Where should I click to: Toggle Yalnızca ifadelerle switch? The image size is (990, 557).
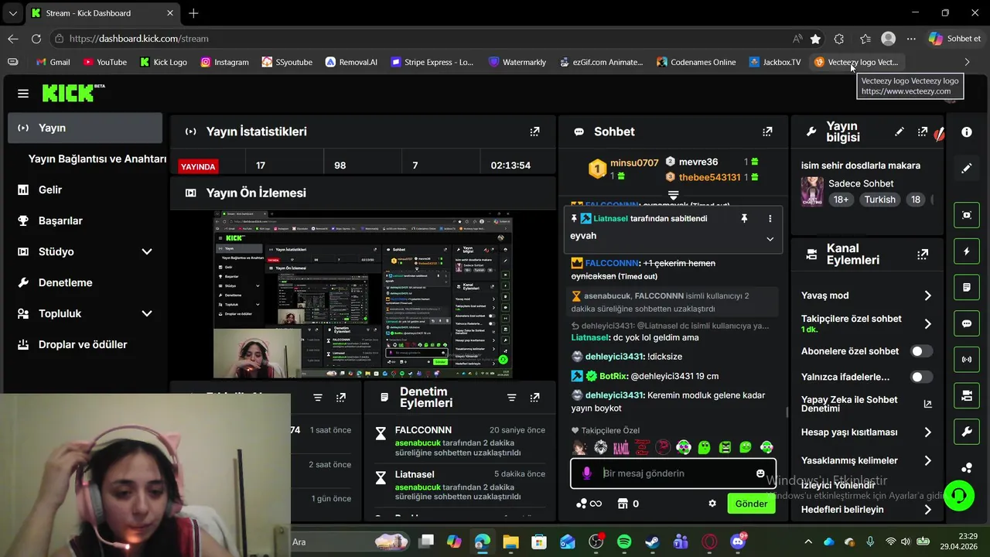coord(920,377)
